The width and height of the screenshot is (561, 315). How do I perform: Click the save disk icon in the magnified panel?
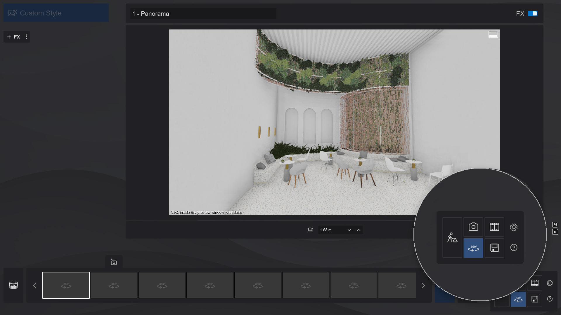point(494,248)
